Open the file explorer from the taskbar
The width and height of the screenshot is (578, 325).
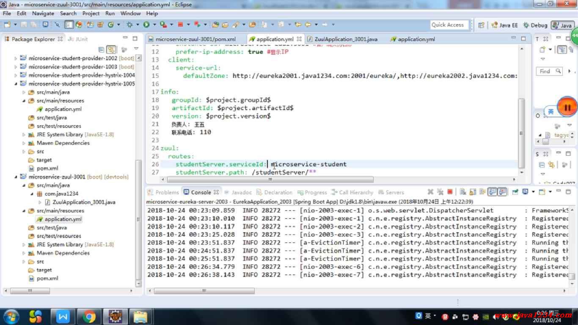(x=140, y=317)
